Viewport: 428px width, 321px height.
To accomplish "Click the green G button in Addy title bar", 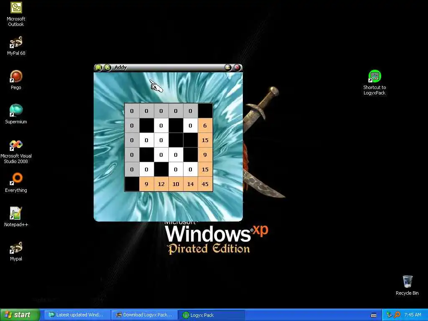I will coord(108,67).
